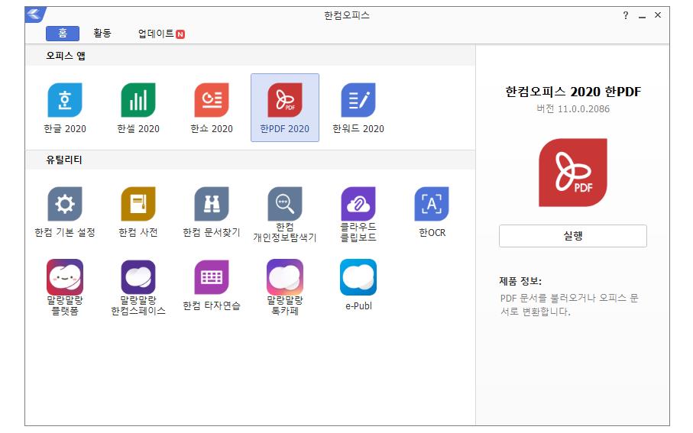Open the 말랑말랑 플랫폼 icon
693x433 pixels.
tap(64, 277)
